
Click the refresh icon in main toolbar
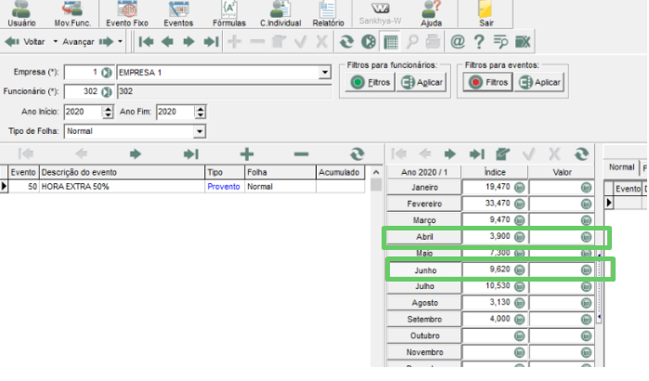(x=346, y=42)
